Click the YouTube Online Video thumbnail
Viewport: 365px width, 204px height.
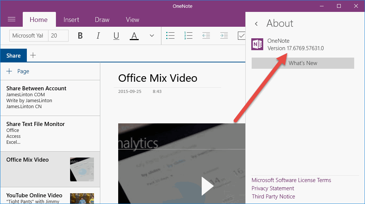pyautogui.click(x=82, y=199)
